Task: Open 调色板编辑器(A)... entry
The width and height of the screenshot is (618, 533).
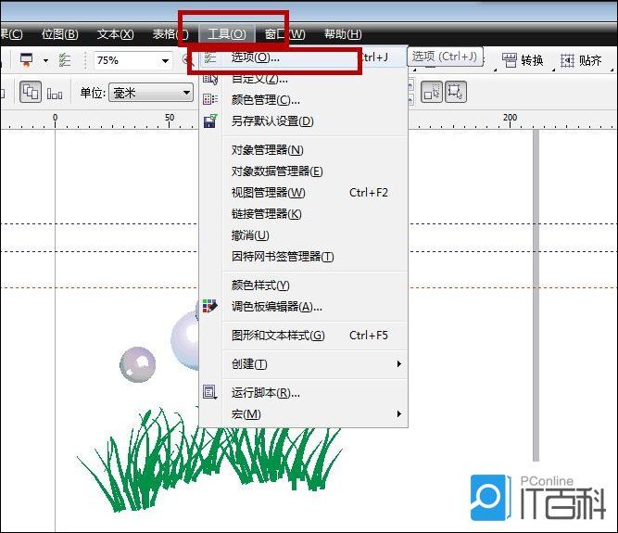Action: tap(303, 306)
